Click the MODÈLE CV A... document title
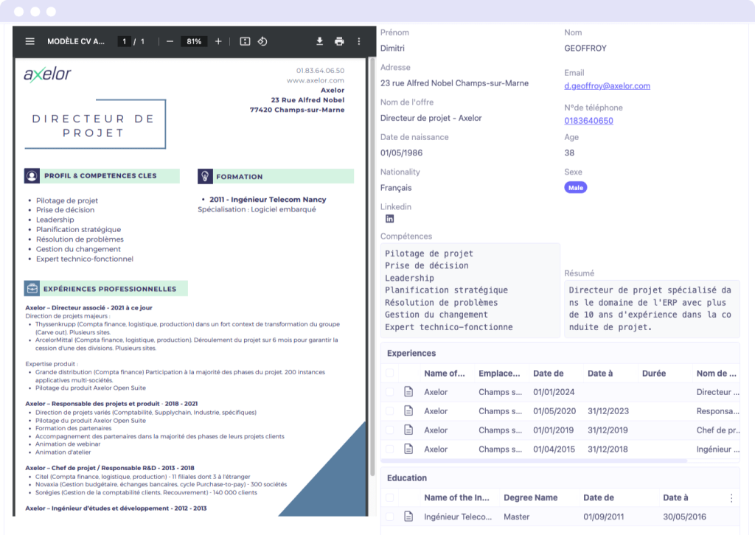The width and height of the screenshot is (755, 535). click(x=76, y=41)
